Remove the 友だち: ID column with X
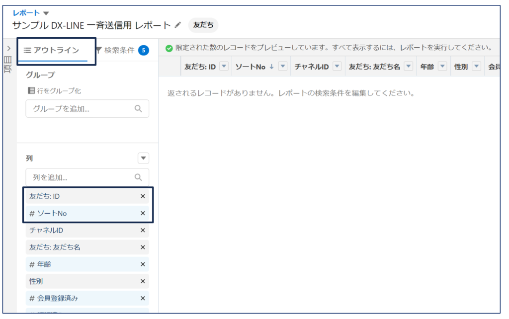The height and width of the screenshot is (319, 509). (143, 196)
